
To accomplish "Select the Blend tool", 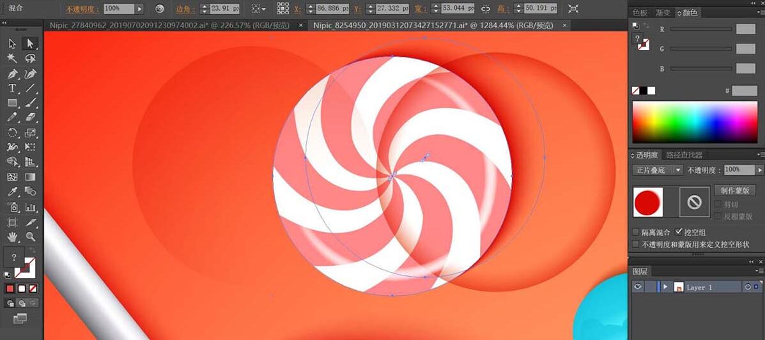I will point(30,192).
